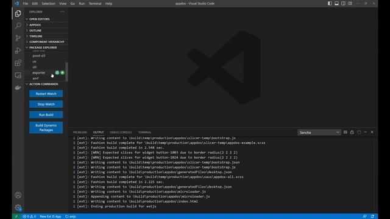Toggle output scroll lock icon
Viewport: 390px width, 219px height.
tap(352, 133)
